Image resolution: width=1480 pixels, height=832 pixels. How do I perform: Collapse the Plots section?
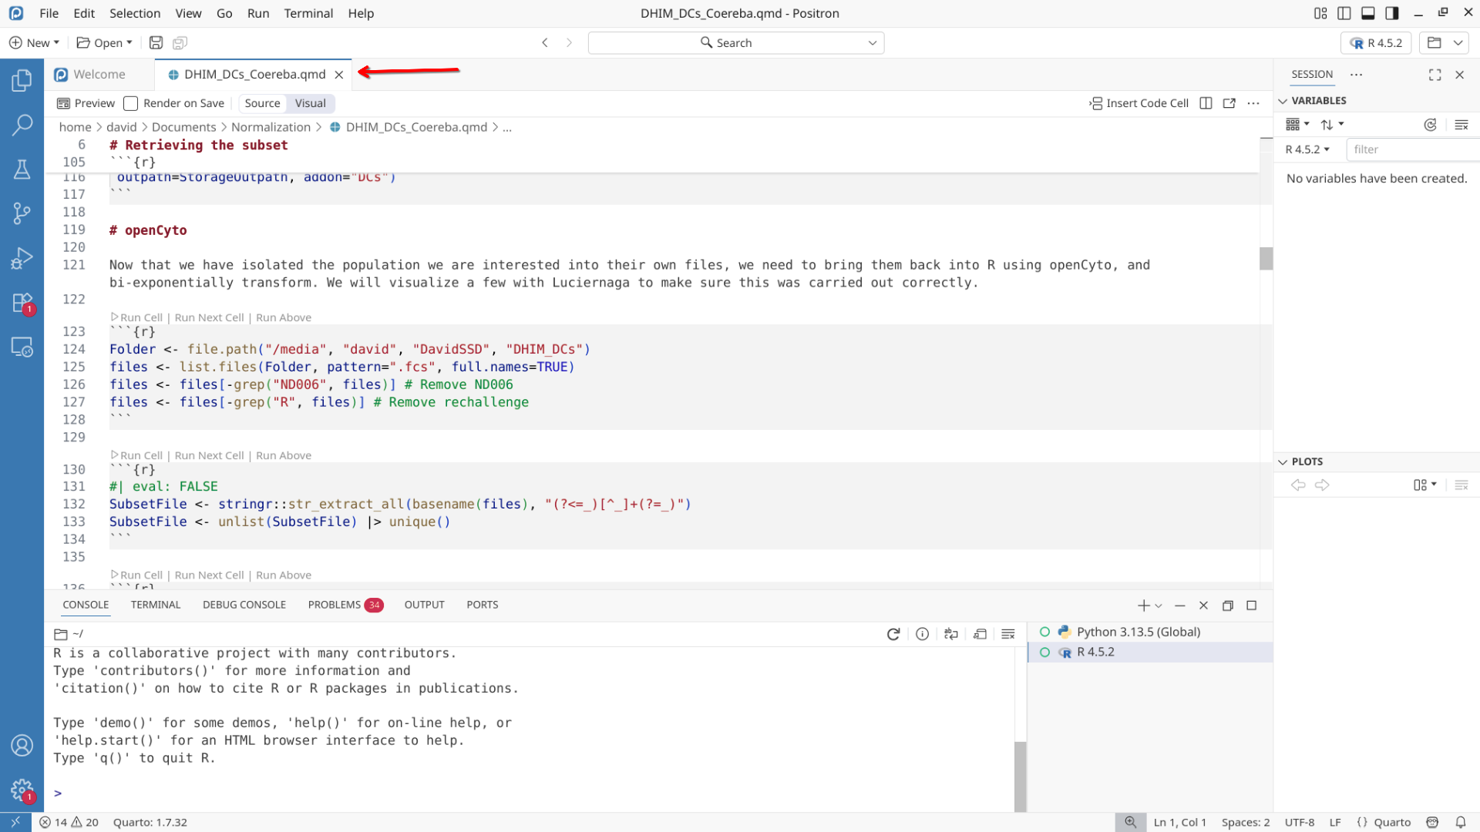click(x=1283, y=462)
